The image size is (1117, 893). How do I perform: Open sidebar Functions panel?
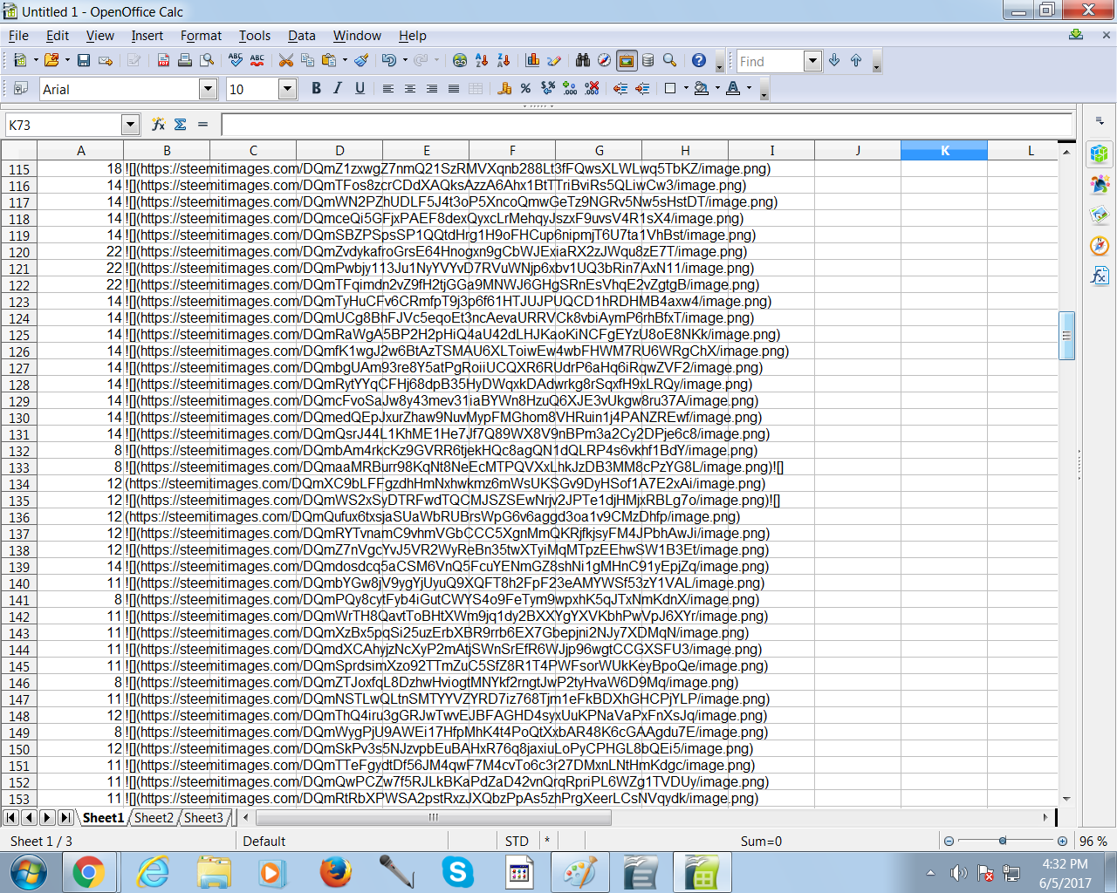(x=1100, y=276)
